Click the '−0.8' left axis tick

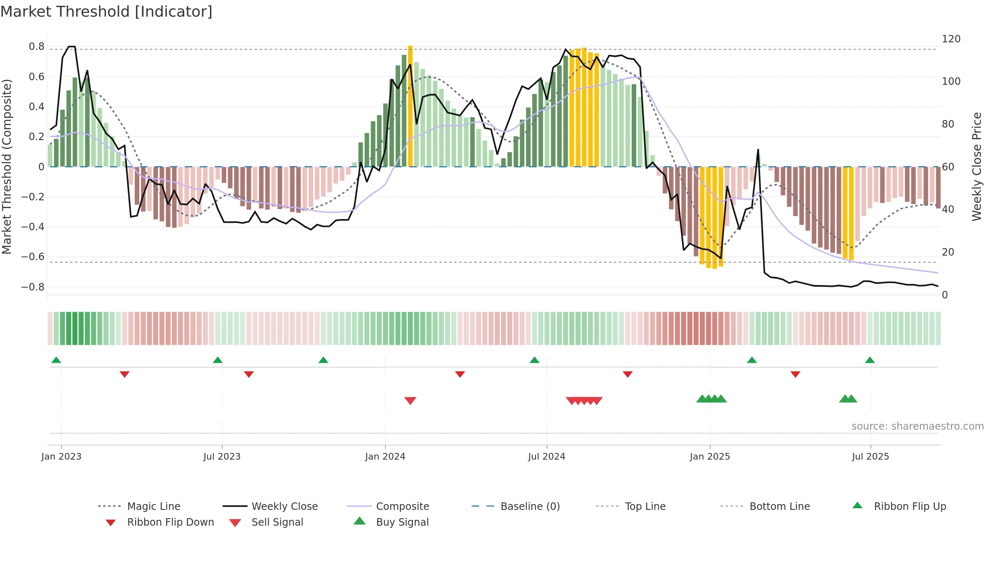[x=33, y=287]
